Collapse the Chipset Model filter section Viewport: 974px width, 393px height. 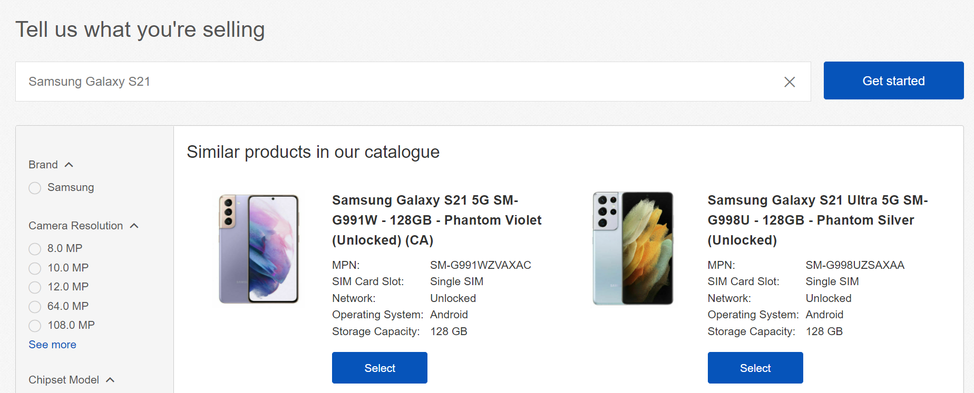click(x=110, y=380)
